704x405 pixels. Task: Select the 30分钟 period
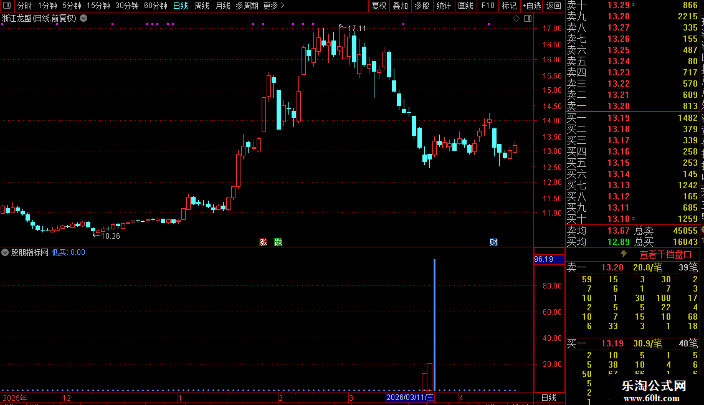pyautogui.click(x=127, y=6)
